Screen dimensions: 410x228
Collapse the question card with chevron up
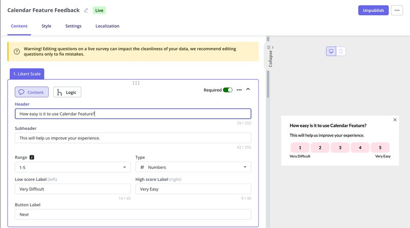248,89
